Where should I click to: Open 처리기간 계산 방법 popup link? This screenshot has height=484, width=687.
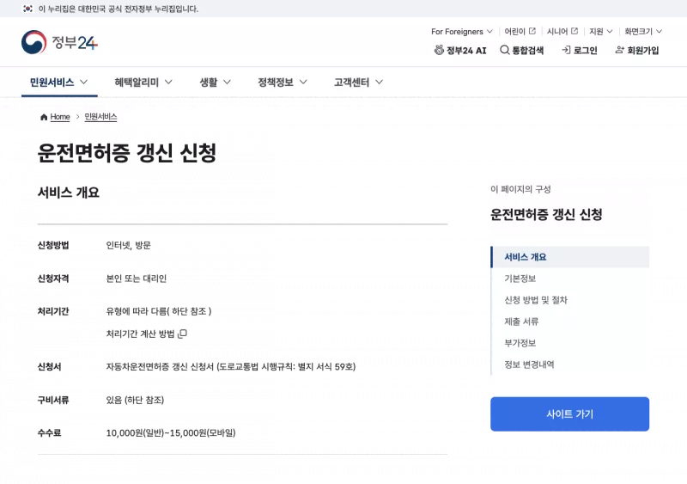click(x=146, y=334)
